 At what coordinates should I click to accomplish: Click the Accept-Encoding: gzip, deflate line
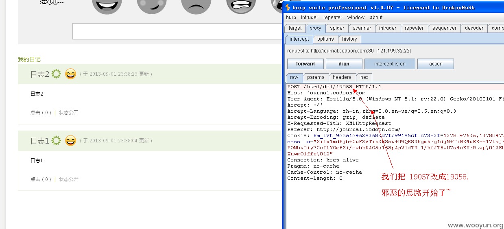[336, 117]
